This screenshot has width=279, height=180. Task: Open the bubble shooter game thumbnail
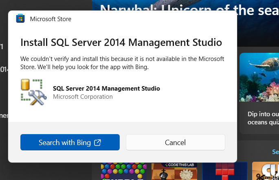[125, 171]
